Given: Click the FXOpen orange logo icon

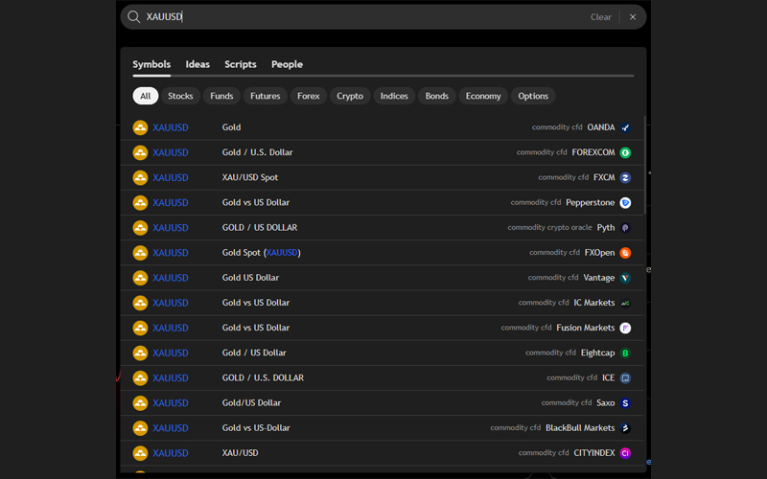Looking at the screenshot, I should [x=625, y=253].
